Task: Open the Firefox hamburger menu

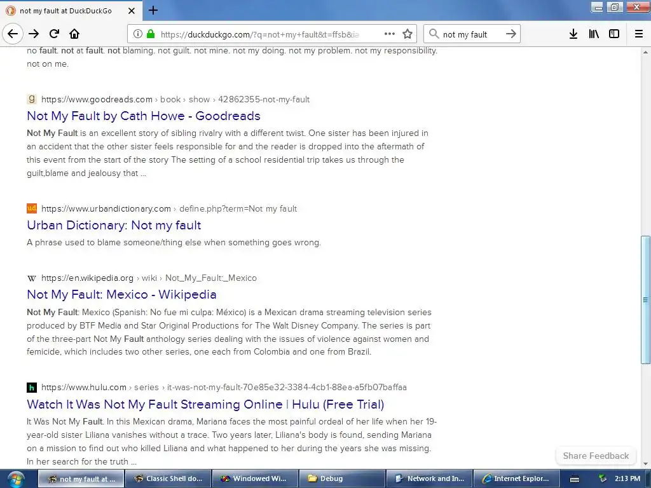Action: tap(639, 34)
